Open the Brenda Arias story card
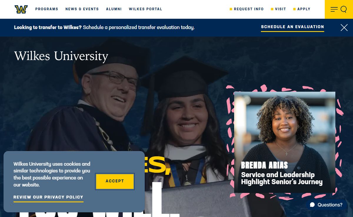Viewport: 353px width, 217px height. [x=284, y=142]
